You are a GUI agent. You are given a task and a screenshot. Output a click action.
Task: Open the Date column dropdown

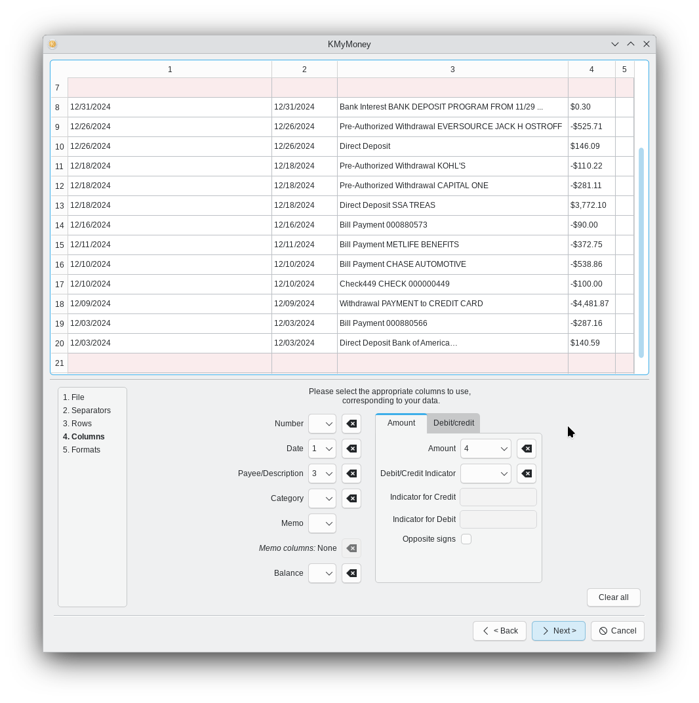tap(322, 449)
